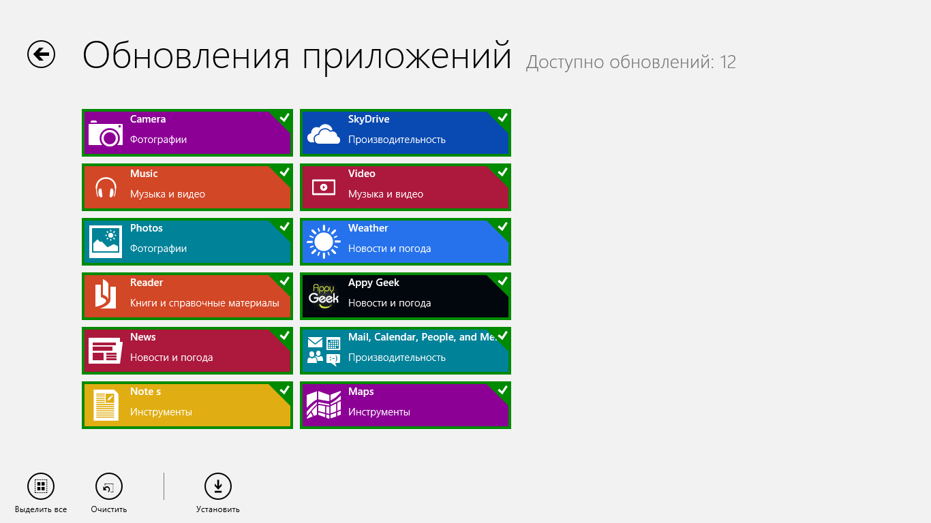Click the 'Reader' title text
The height and width of the screenshot is (523, 931).
(x=147, y=283)
